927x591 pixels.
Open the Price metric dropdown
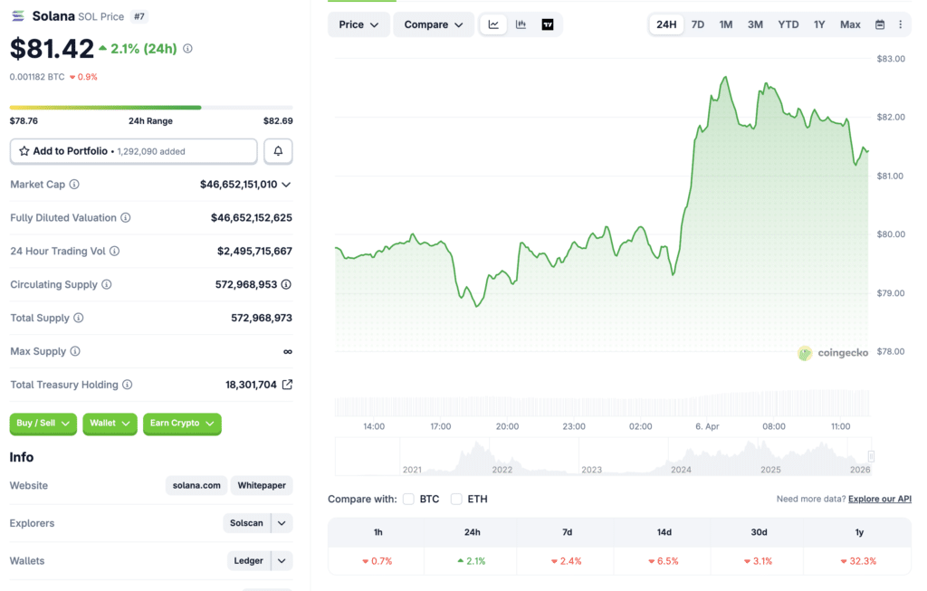coord(358,24)
